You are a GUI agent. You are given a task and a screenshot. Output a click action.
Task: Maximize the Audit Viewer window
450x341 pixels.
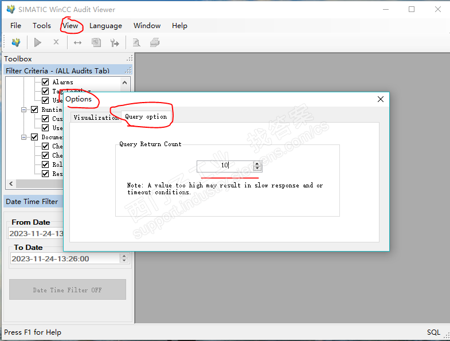click(412, 10)
